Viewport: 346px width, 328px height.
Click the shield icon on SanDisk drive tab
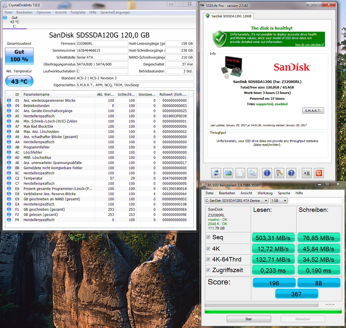click(207, 16)
